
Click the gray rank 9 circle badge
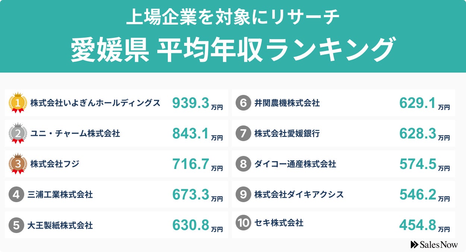(243, 195)
